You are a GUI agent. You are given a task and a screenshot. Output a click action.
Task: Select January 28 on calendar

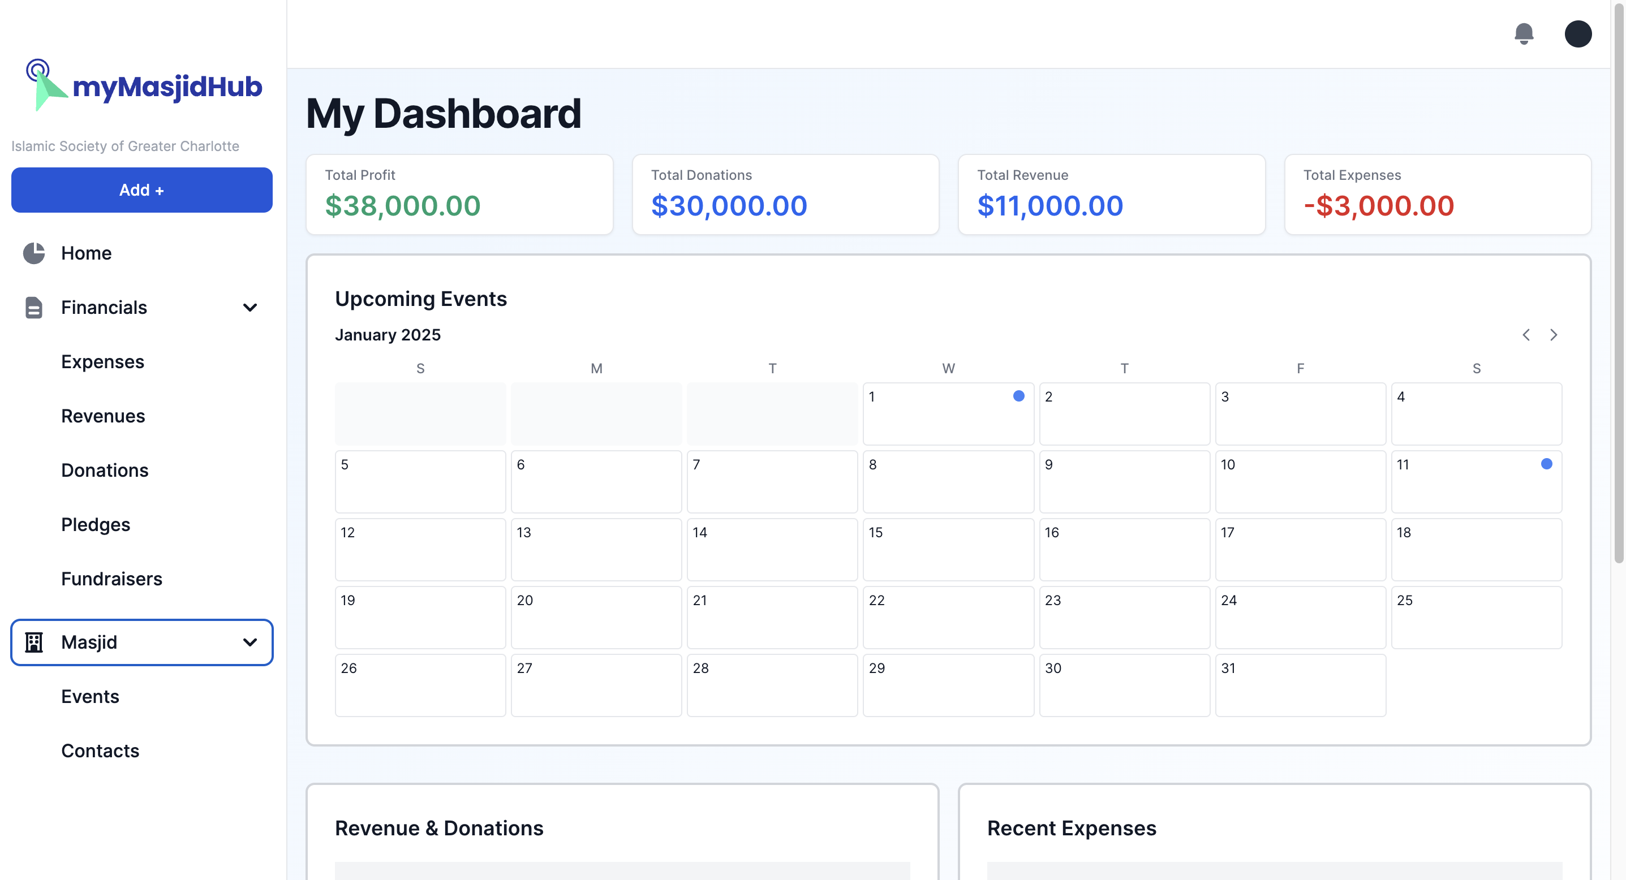772,685
